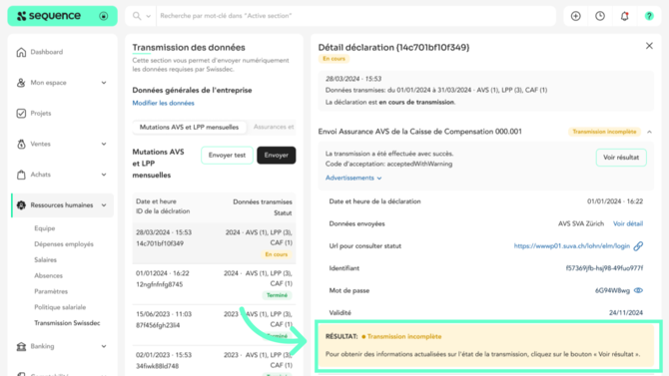Select Mutations AVS et LPP mensuelles tab
669x376 pixels.
click(189, 127)
